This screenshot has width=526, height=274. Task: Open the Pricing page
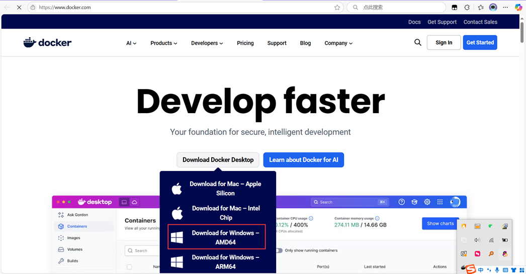[x=245, y=43]
